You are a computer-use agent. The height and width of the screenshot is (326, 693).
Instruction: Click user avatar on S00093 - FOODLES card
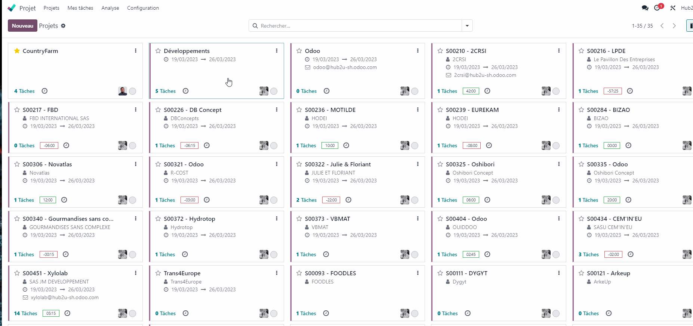tap(405, 313)
